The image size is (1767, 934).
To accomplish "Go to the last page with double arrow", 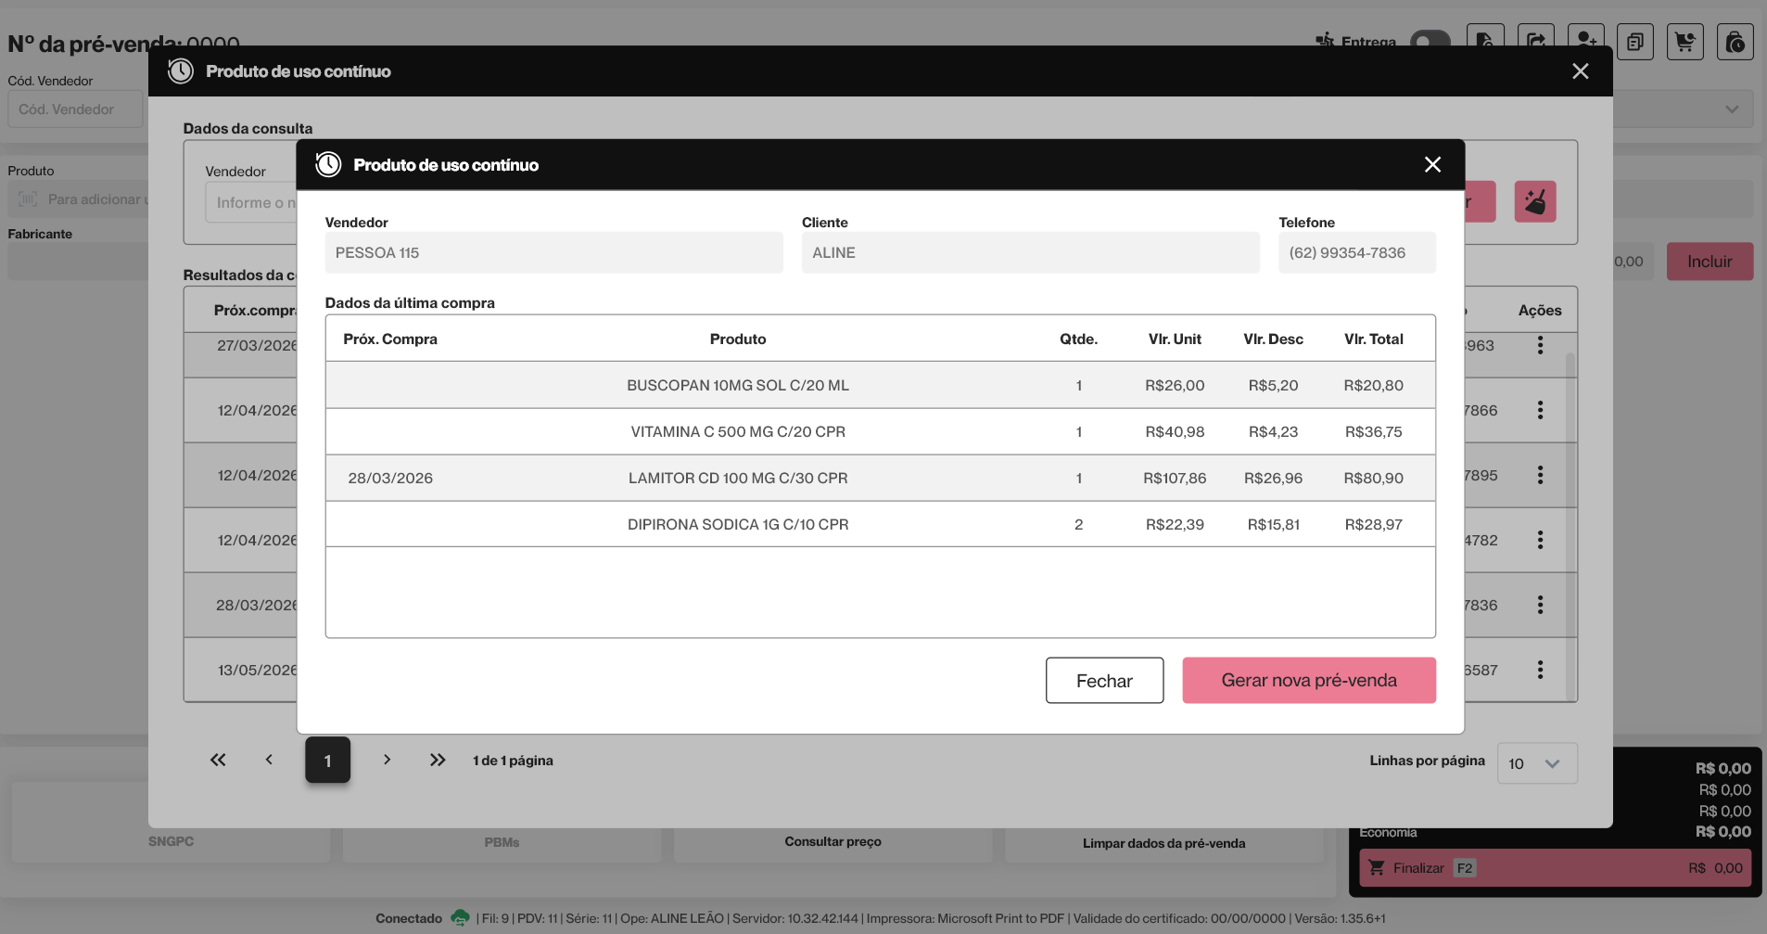I will coord(438,760).
